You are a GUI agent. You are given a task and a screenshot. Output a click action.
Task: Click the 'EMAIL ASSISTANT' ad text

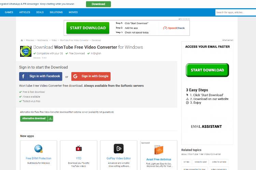click(207, 126)
